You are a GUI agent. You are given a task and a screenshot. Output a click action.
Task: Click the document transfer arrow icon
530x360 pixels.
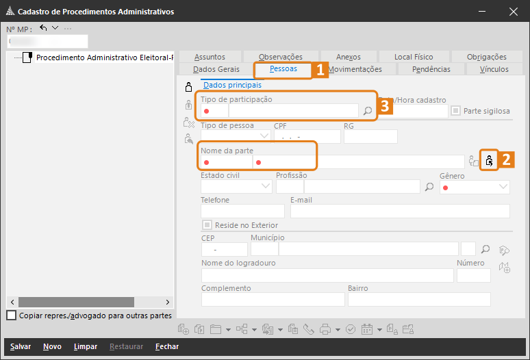click(x=268, y=329)
